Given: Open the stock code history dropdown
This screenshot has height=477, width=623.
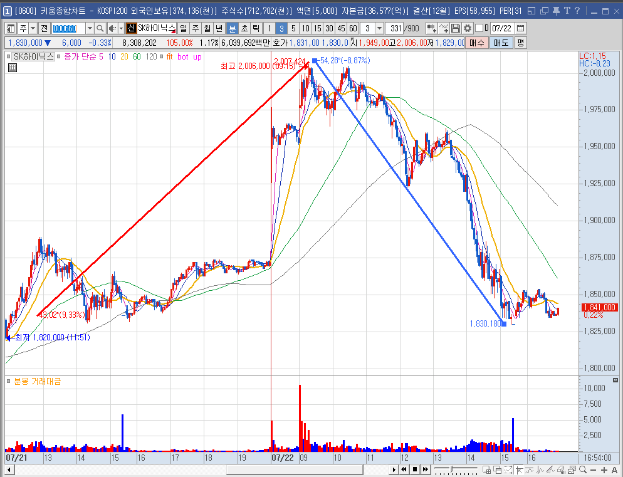Looking at the screenshot, I should click(90, 28).
